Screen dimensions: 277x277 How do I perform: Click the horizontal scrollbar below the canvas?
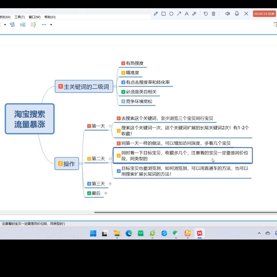(x=185, y=212)
